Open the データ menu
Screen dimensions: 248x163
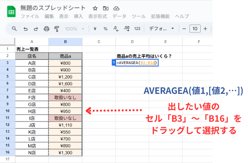pyautogui.click(x=119, y=16)
